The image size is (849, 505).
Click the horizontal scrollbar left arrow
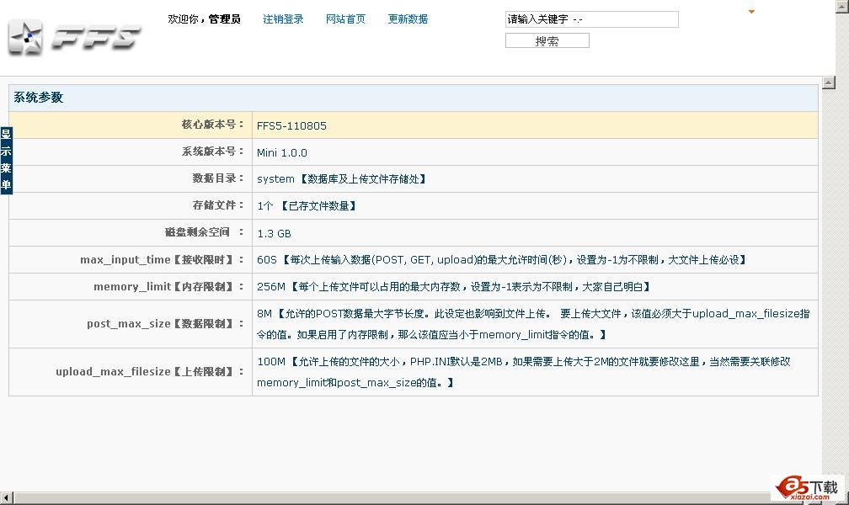click(x=5, y=498)
